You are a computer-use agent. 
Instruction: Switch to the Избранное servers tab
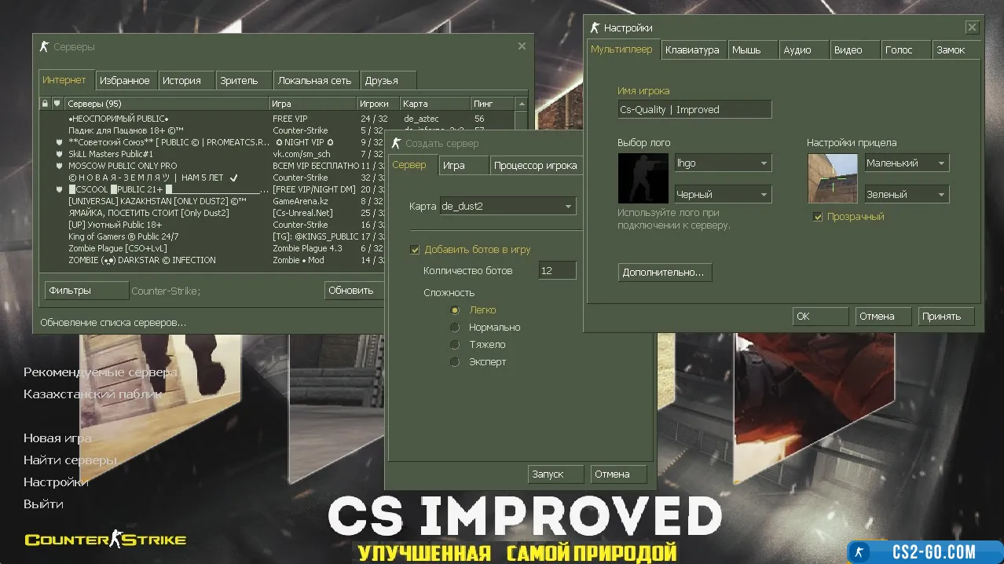pos(125,80)
